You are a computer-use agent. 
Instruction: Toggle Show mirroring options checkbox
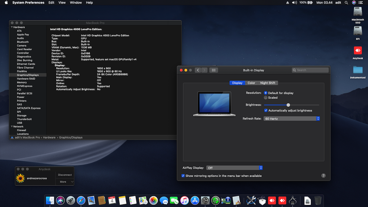[x=183, y=176]
